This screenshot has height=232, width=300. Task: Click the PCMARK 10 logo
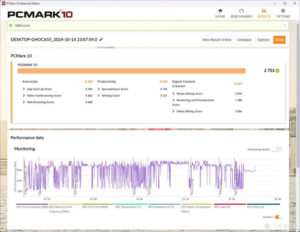coord(40,14)
